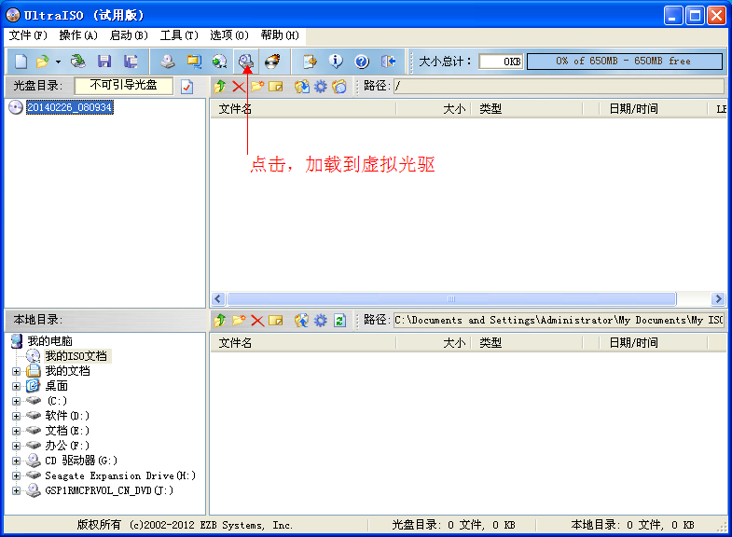Click the blue gear icon in disc toolbar
Image resolution: width=732 pixels, height=537 pixels.
(x=320, y=87)
